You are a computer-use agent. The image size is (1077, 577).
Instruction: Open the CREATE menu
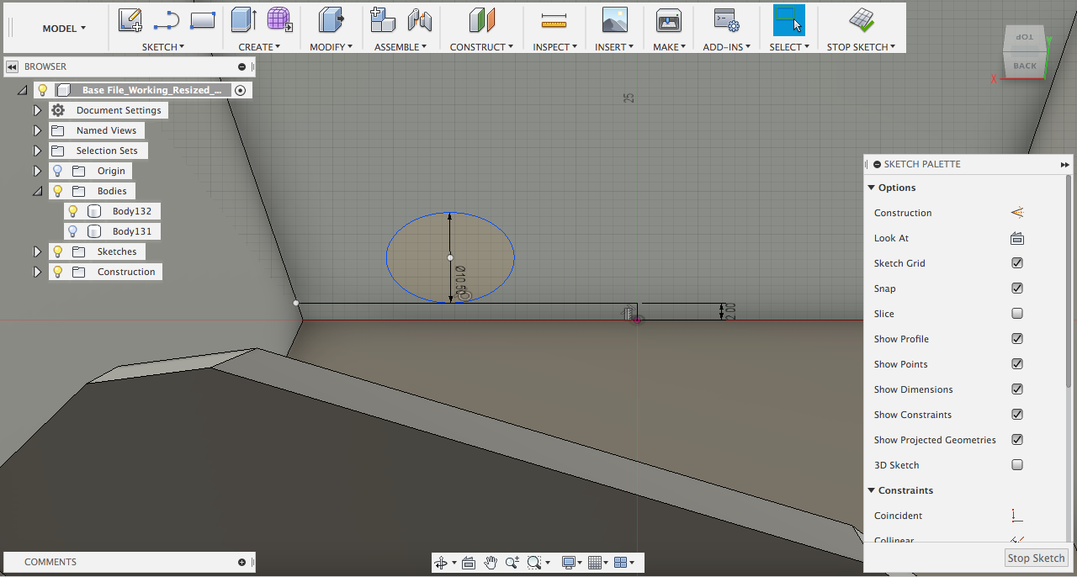(260, 47)
